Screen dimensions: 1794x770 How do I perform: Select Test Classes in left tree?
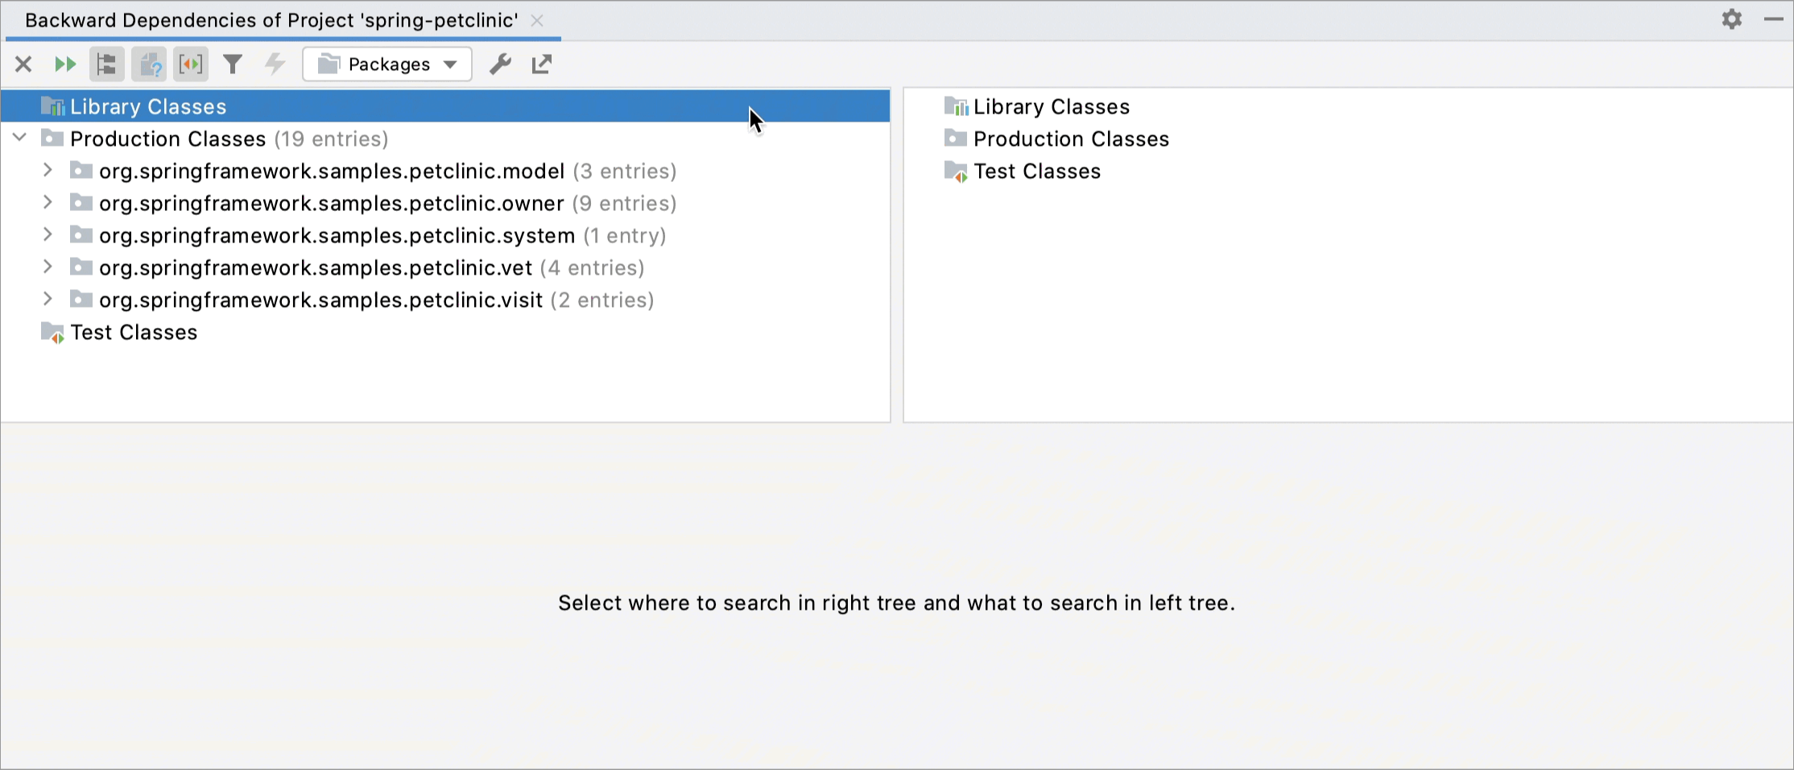pos(133,332)
